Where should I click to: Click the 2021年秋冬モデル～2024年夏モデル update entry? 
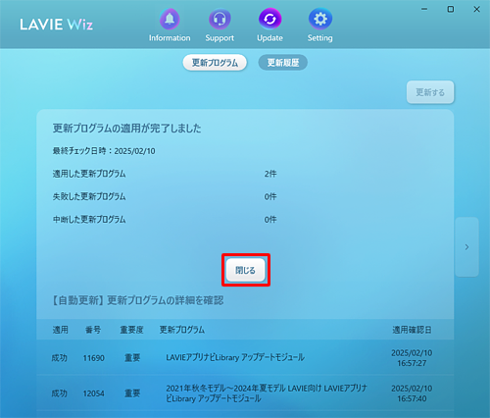point(267,393)
